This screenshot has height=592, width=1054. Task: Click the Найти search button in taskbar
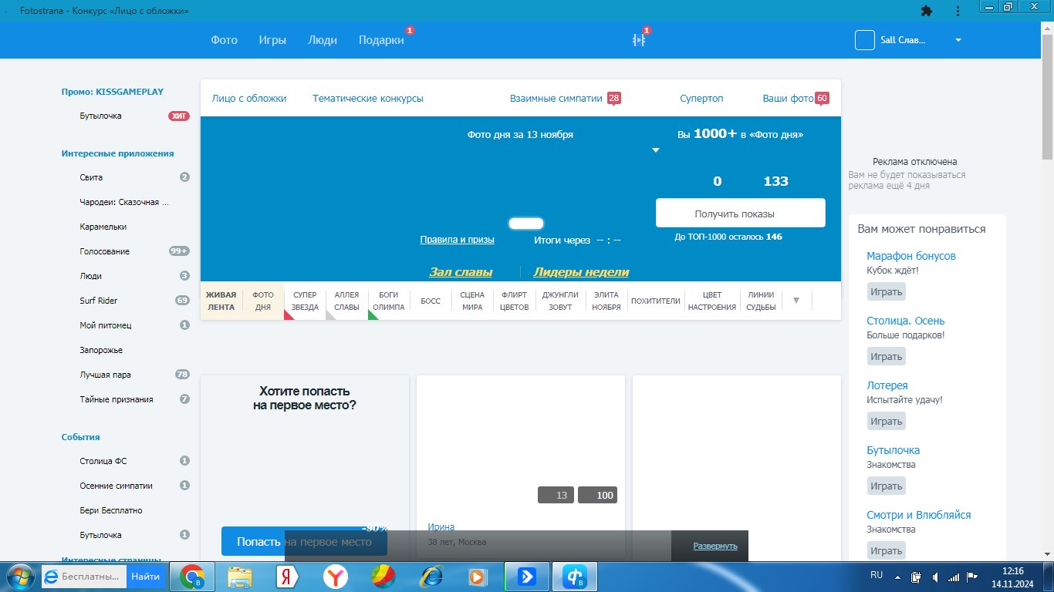(145, 576)
